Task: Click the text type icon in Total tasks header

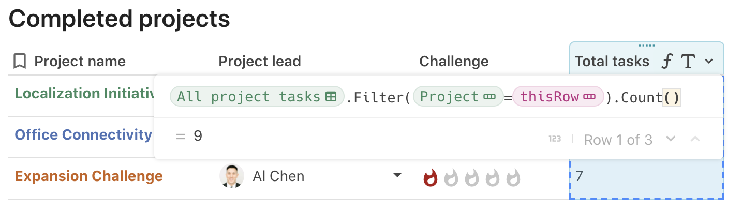Action: click(688, 62)
